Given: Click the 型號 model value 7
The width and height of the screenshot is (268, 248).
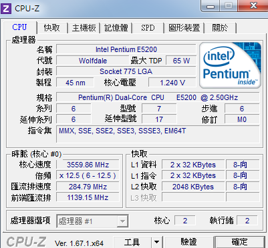Looking at the screenshot, I should (x=159, y=109).
